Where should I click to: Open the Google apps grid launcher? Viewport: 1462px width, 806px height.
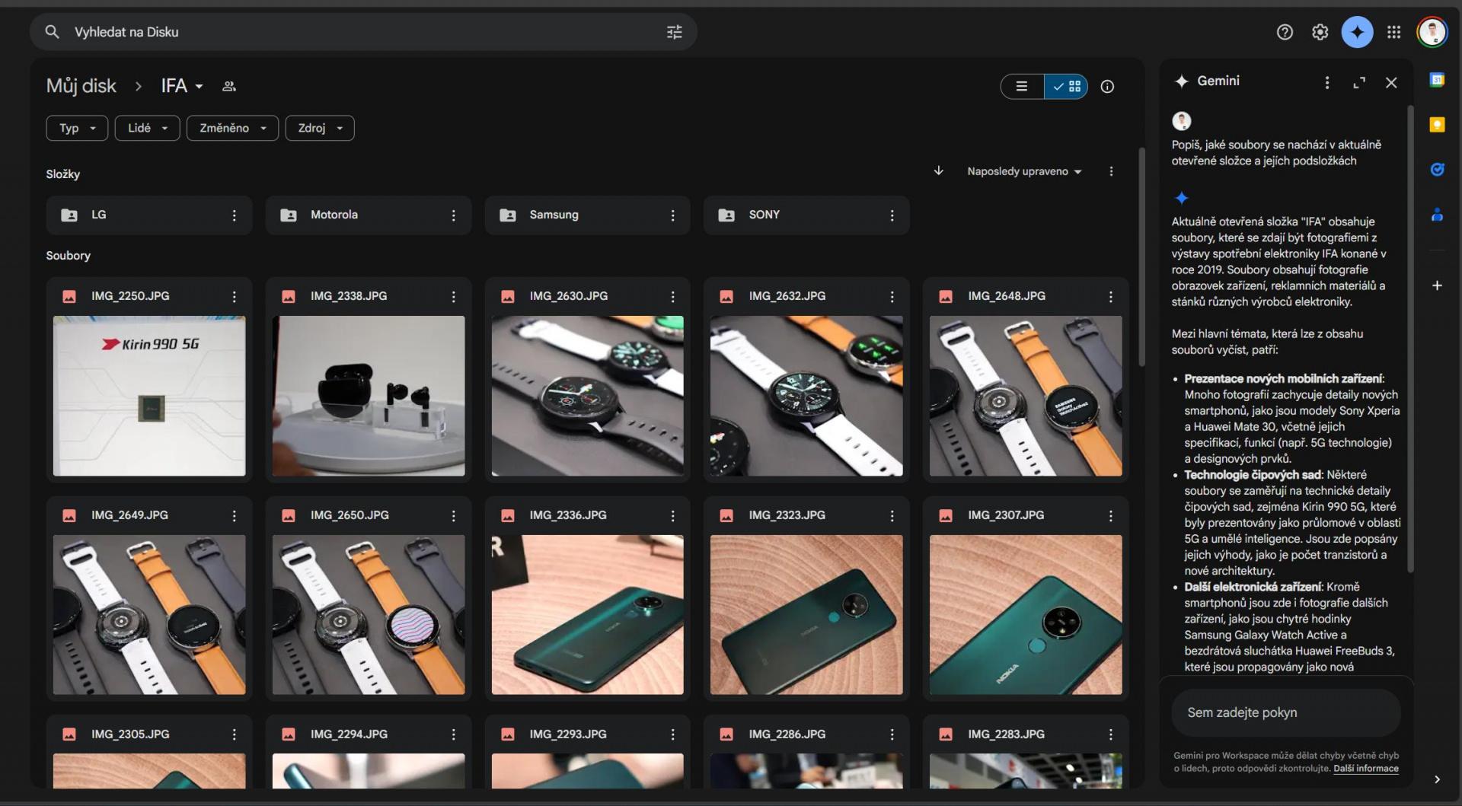pyautogui.click(x=1393, y=32)
